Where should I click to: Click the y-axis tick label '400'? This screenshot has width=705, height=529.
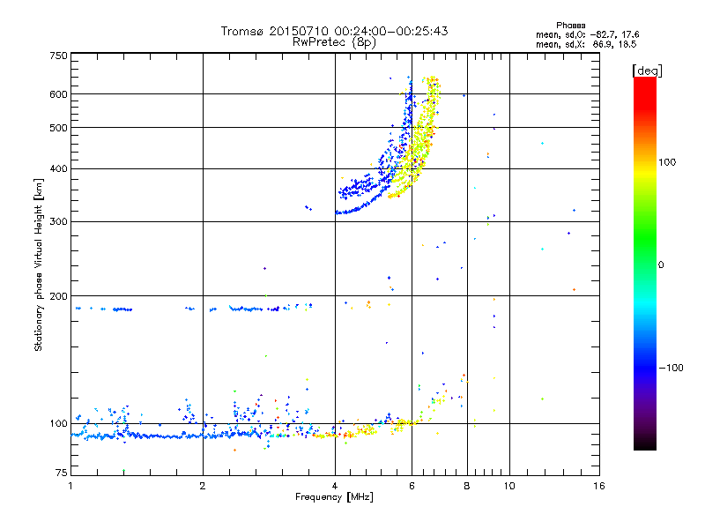(58, 168)
